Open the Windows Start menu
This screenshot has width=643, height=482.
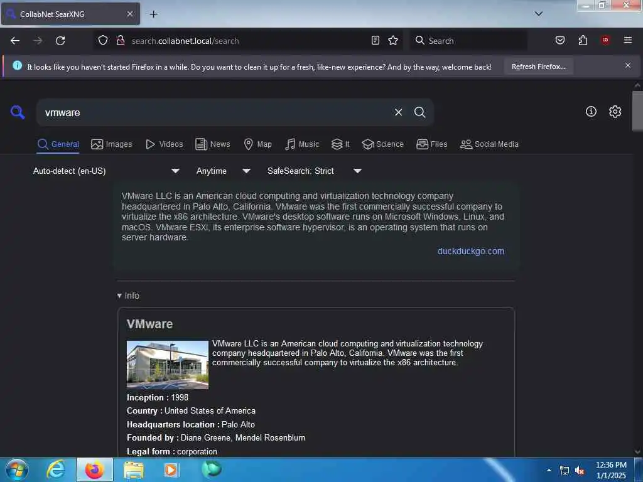pos(17,469)
